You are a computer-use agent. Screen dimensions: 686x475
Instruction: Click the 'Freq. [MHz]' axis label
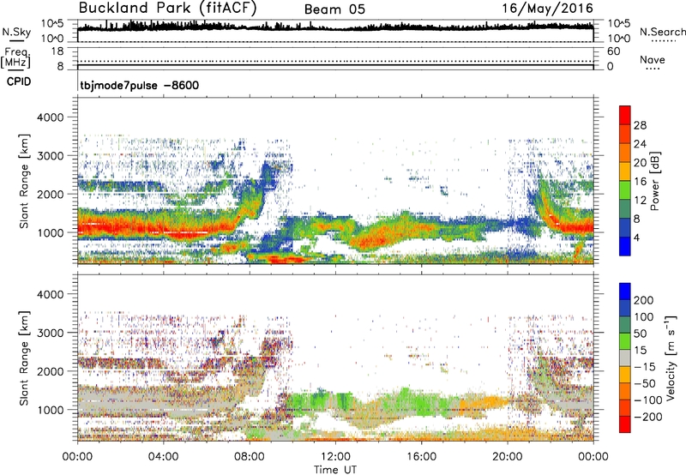[16, 57]
